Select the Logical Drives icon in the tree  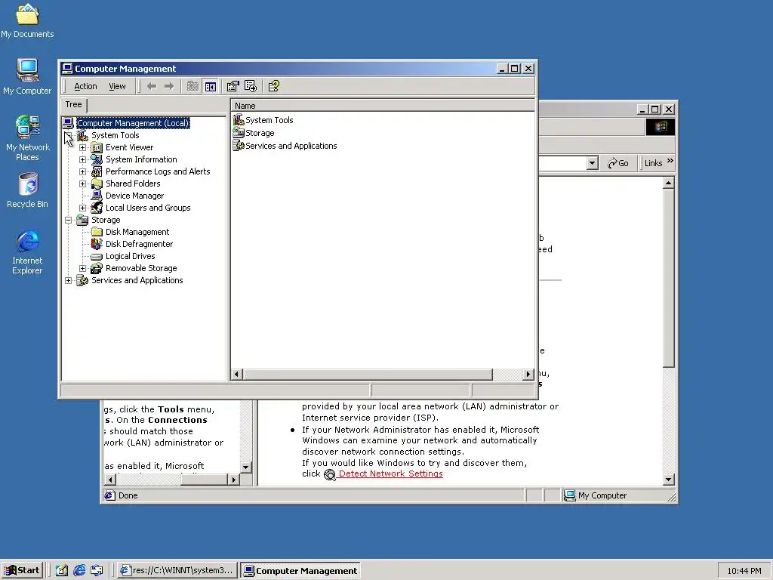click(x=97, y=257)
